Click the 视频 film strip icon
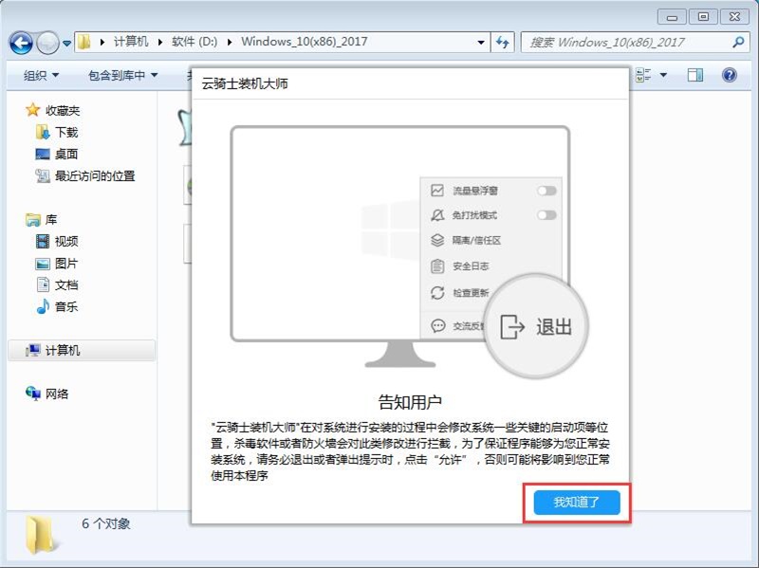This screenshot has height=568, width=759. pyautogui.click(x=43, y=241)
